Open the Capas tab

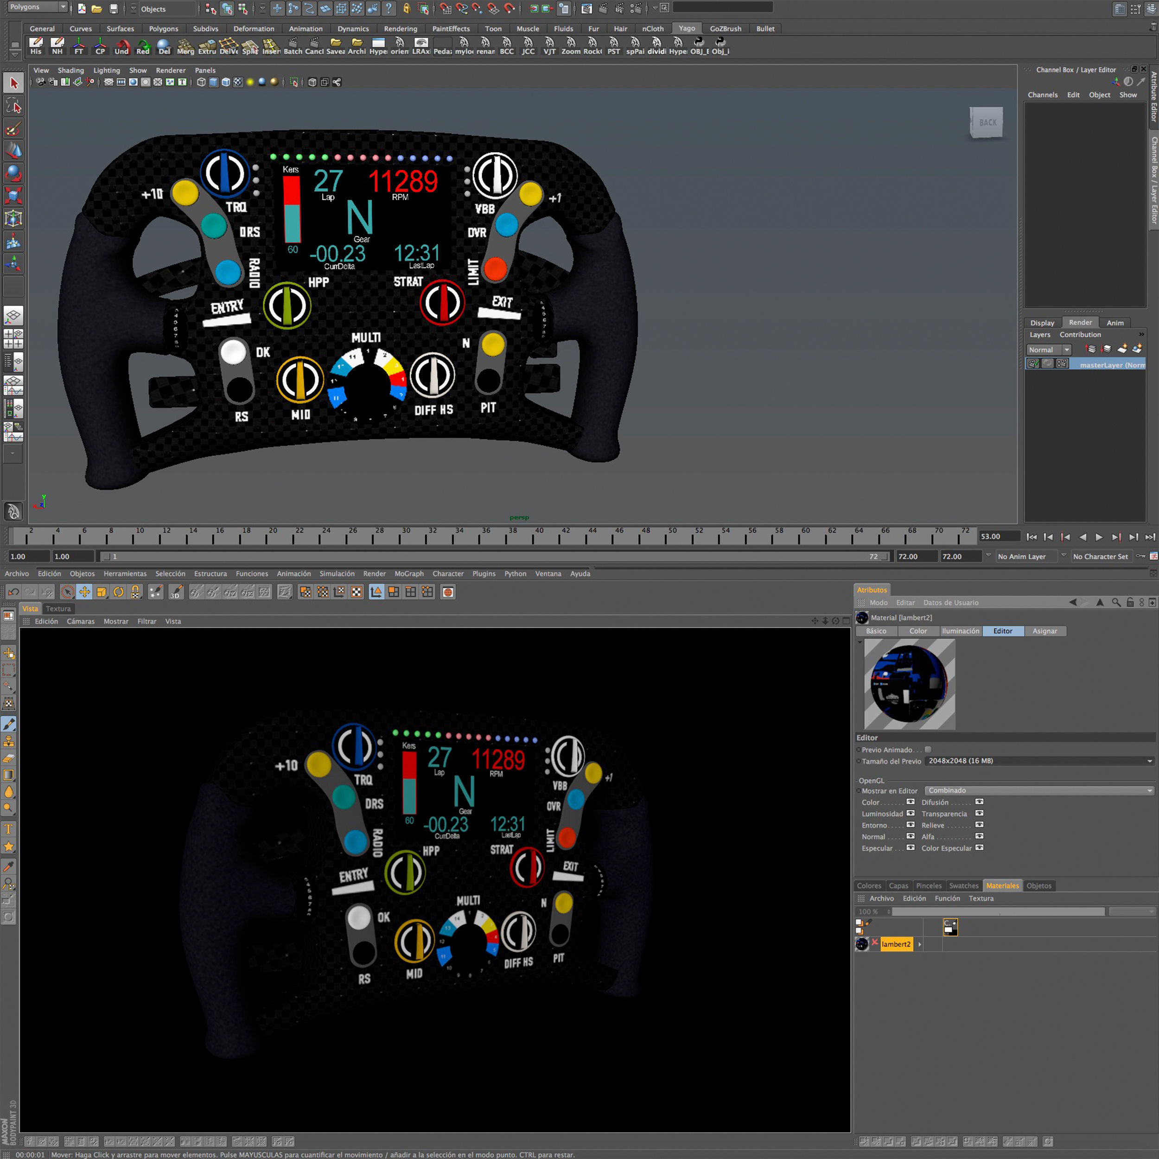tap(898, 885)
